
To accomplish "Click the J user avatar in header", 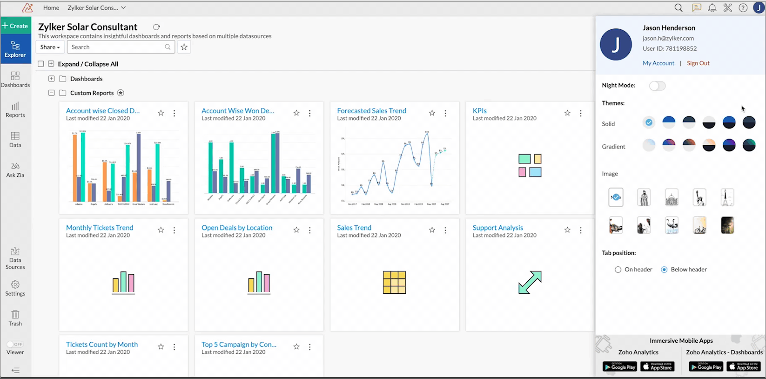I will tap(759, 8).
